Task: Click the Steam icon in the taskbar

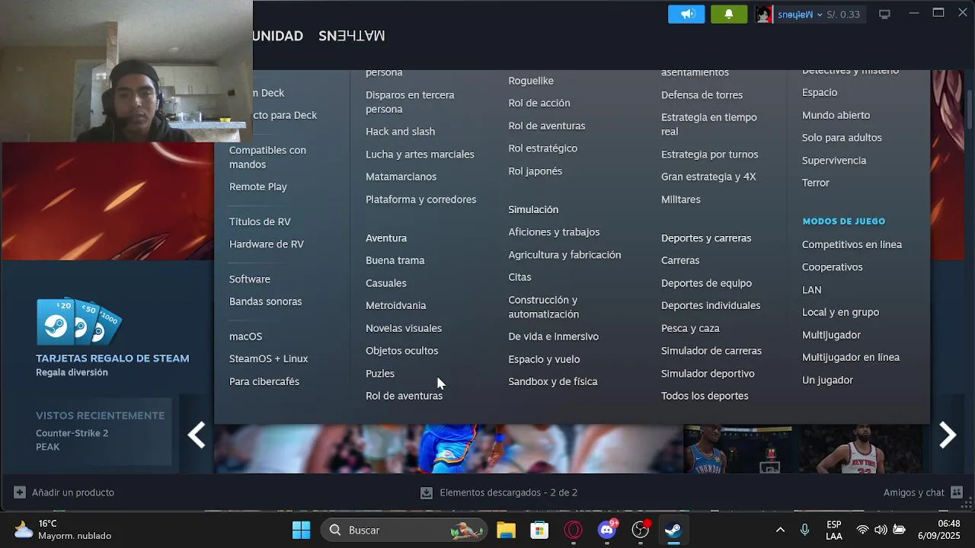Action: click(673, 530)
